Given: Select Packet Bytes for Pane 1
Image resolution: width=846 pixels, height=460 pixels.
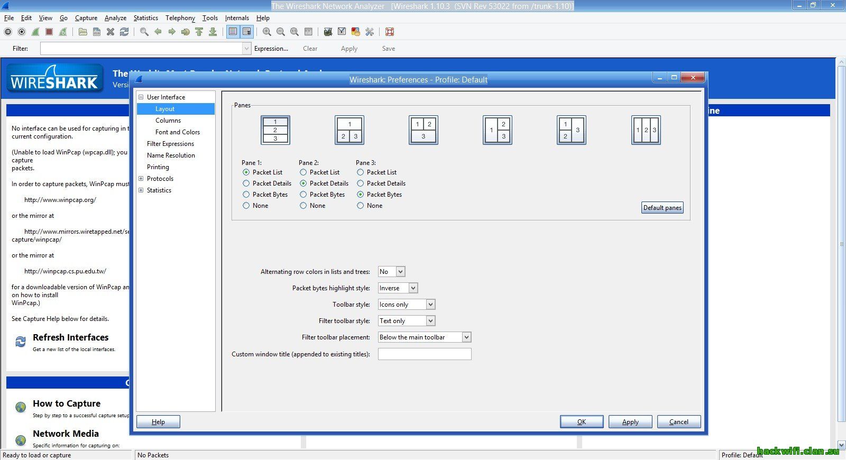Looking at the screenshot, I should (246, 194).
